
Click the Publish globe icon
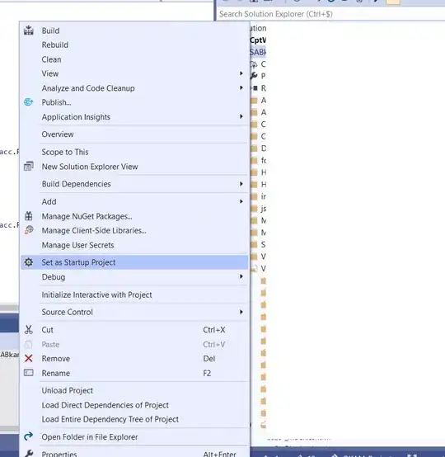[29, 102]
